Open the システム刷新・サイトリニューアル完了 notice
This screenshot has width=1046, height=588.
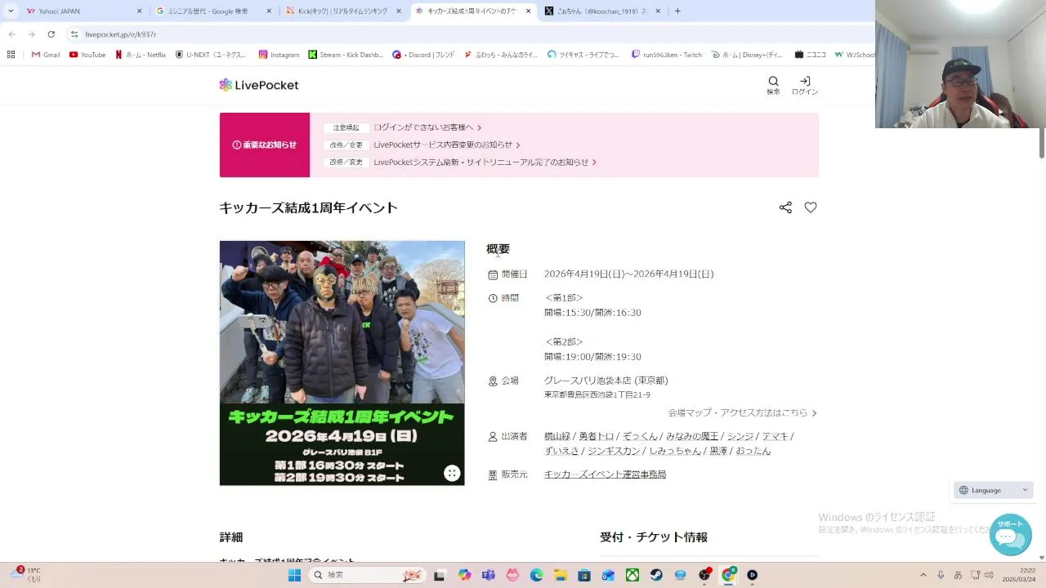(485, 162)
